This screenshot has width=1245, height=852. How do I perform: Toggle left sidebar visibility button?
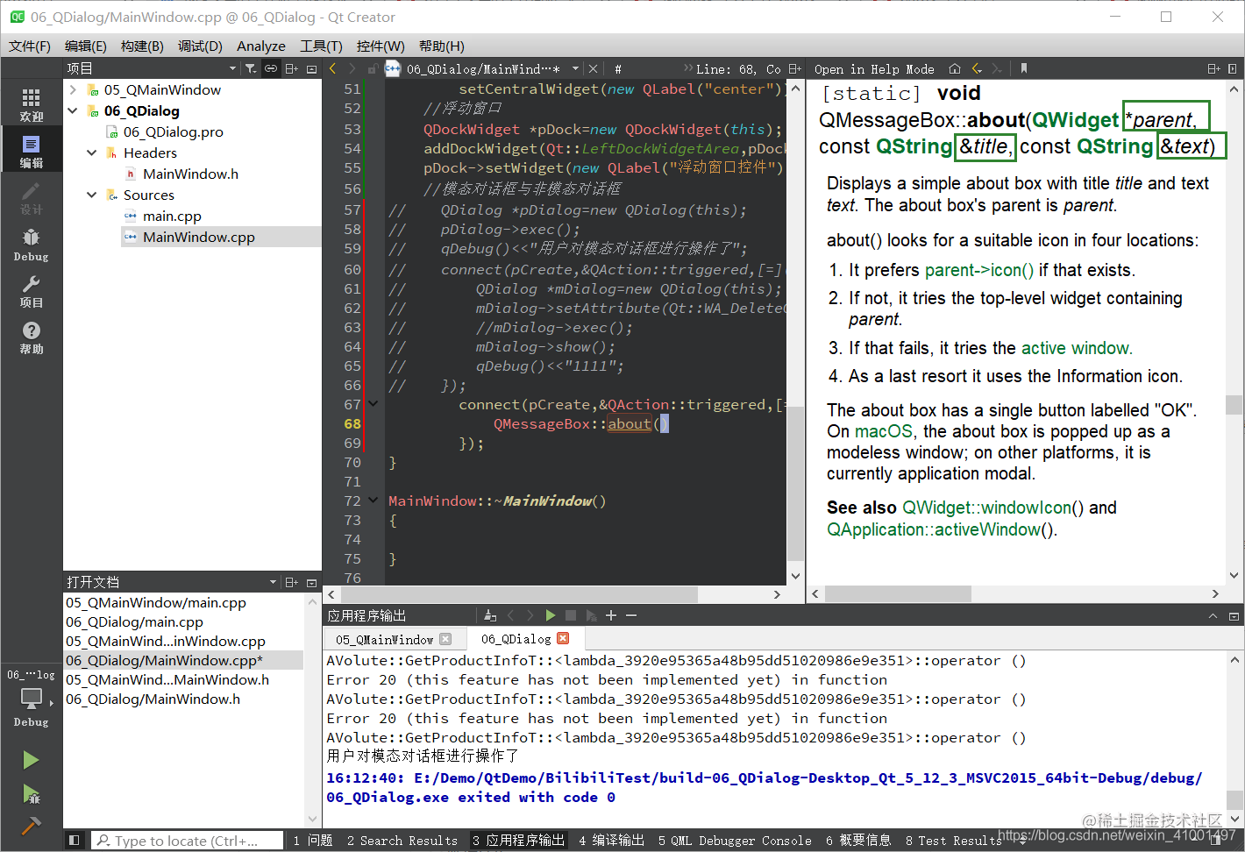click(75, 841)
